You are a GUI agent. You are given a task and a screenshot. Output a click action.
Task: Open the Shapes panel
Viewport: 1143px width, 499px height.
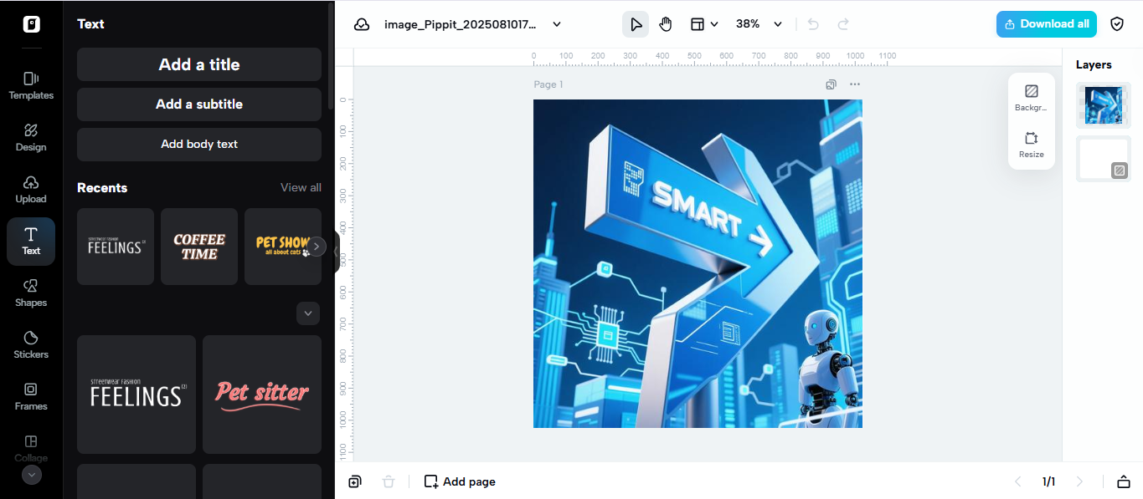tap(30, 293)
